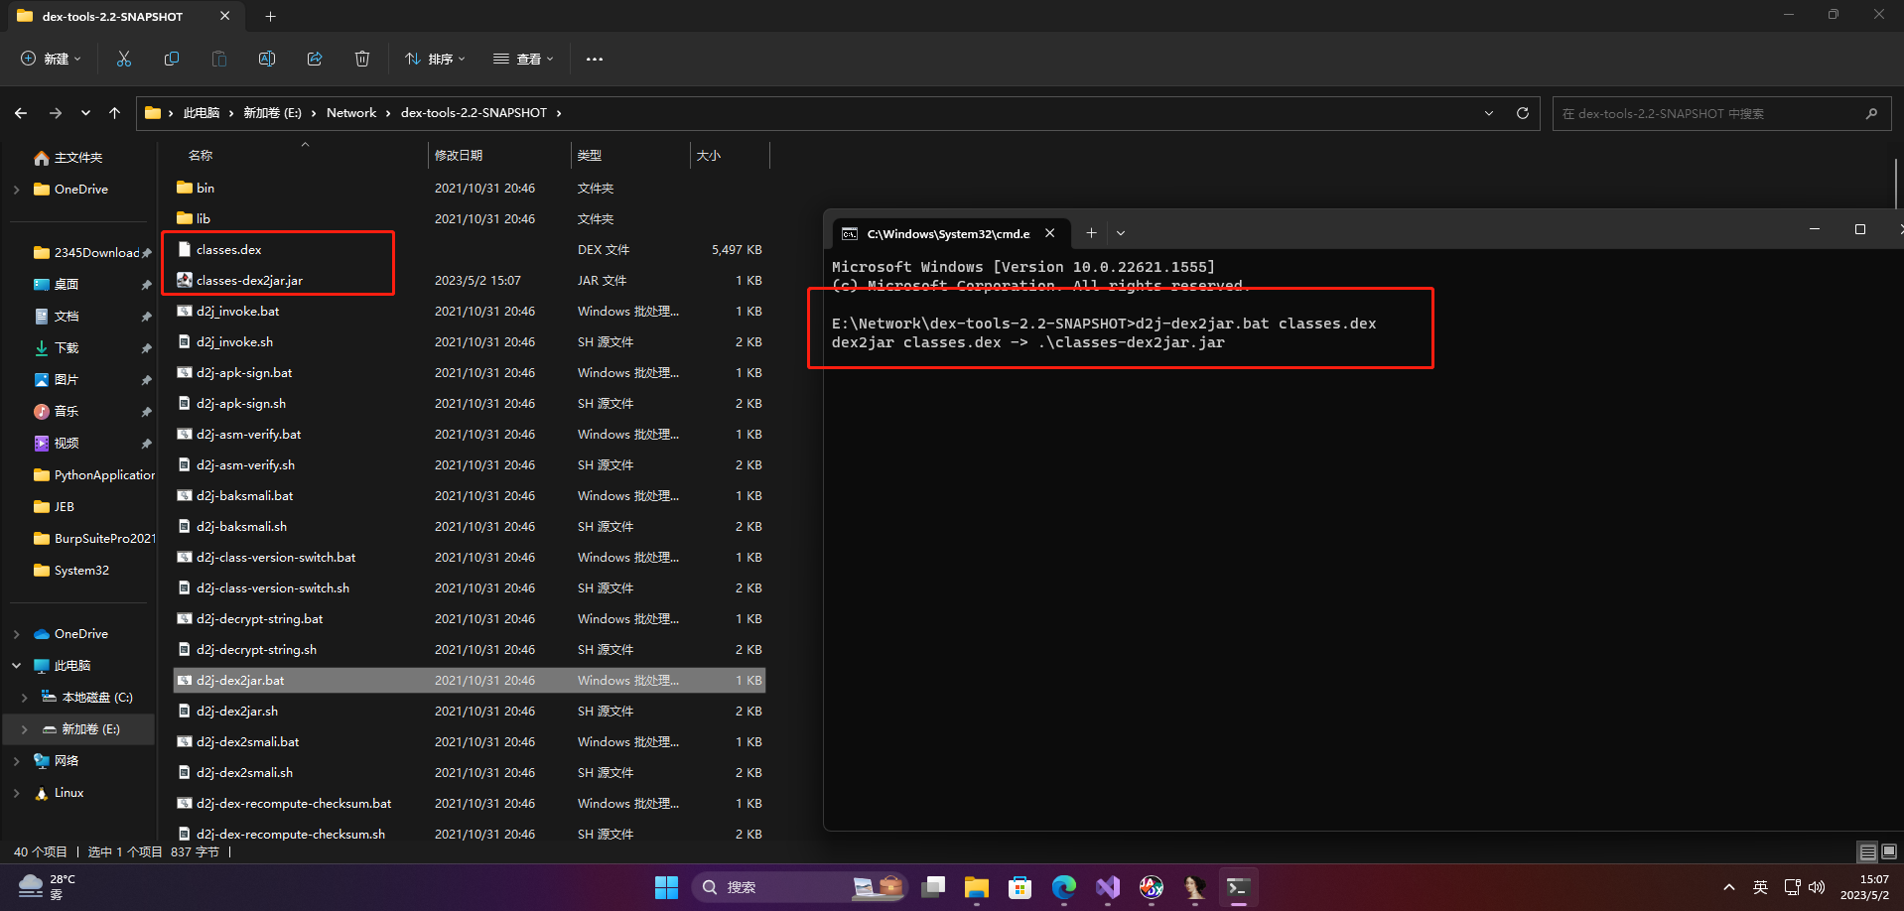Sort by the 大小 column header

point(709,155)
